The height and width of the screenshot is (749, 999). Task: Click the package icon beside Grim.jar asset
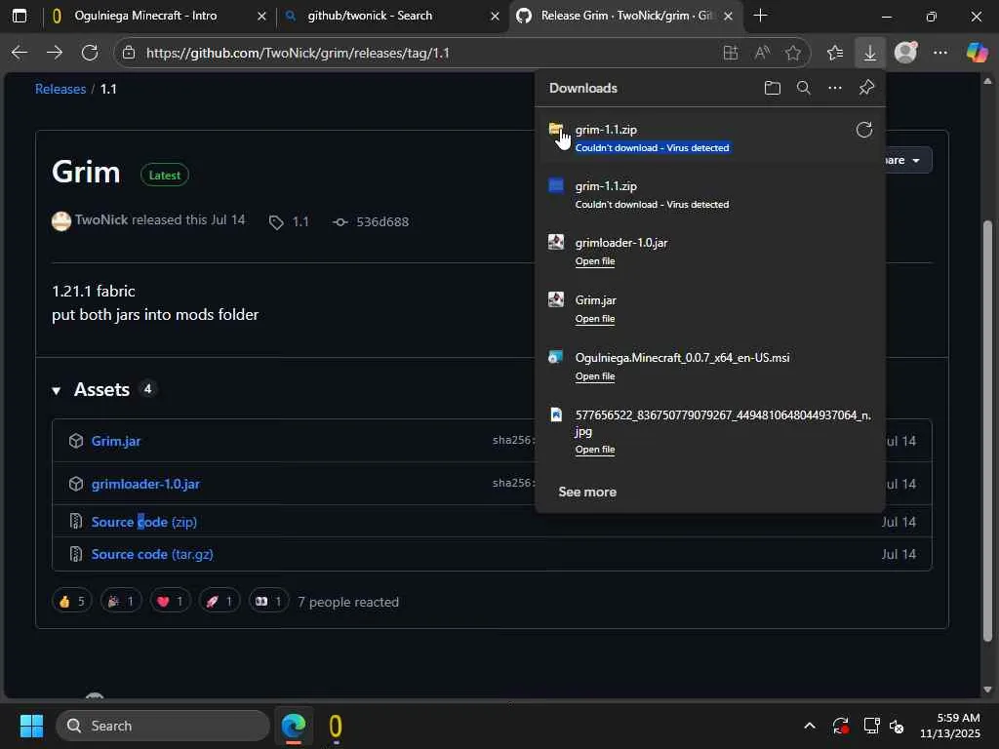[x=76, y=441]
